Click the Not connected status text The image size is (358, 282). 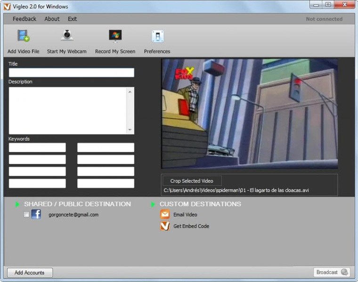[324, 19]
